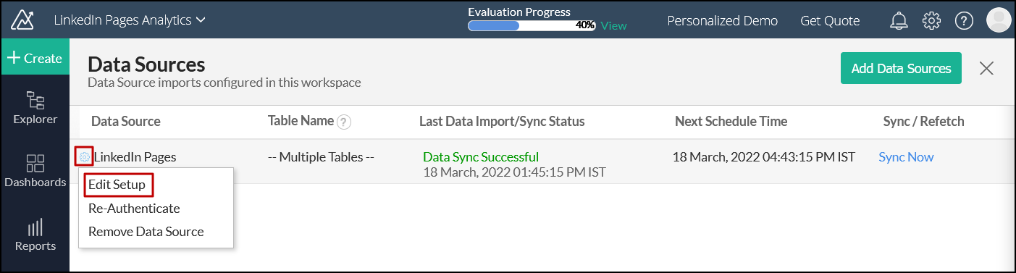Screen dimensions: 1016x273
Task: Click the Zoho Analytics logo icon
Action: coord(22,20)
